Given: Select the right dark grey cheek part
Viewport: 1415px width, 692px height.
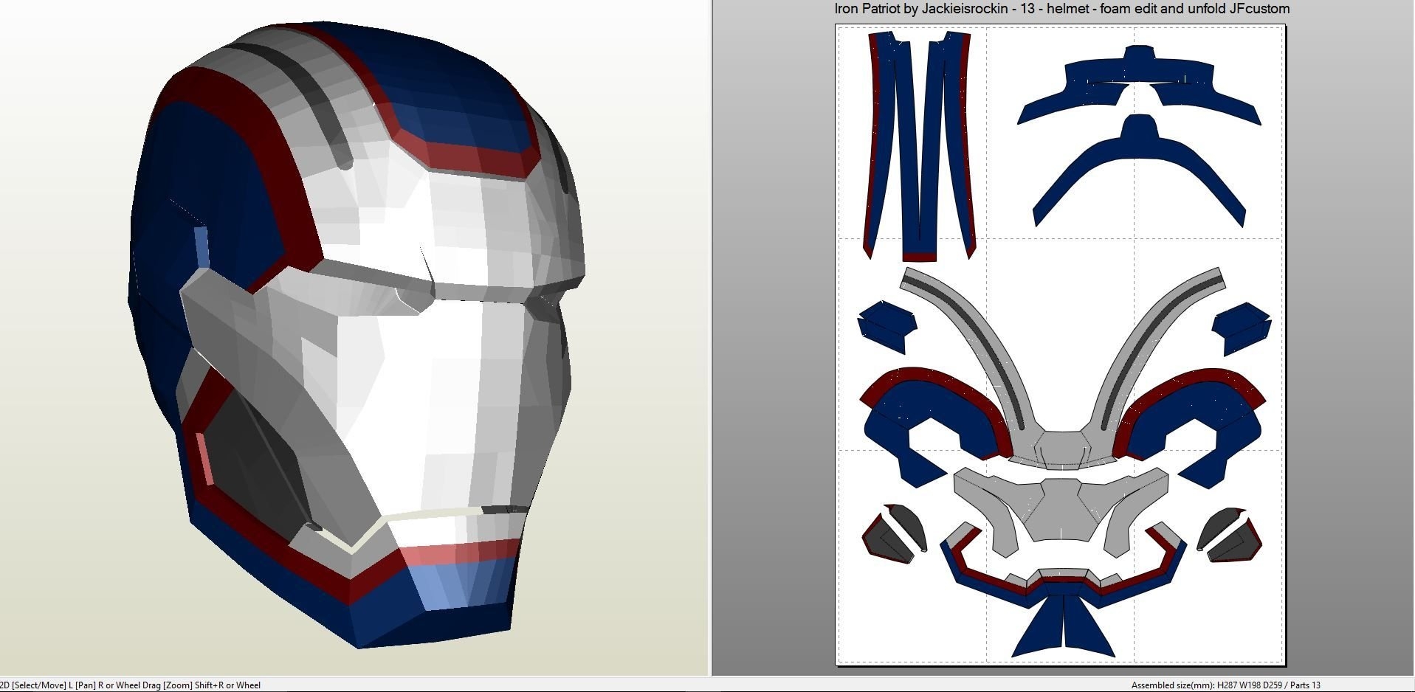Looking at the screenshot, I should [x=1229, y=537].
